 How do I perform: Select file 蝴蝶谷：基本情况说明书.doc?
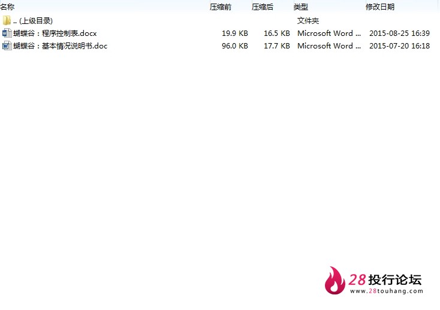[61, 46]
